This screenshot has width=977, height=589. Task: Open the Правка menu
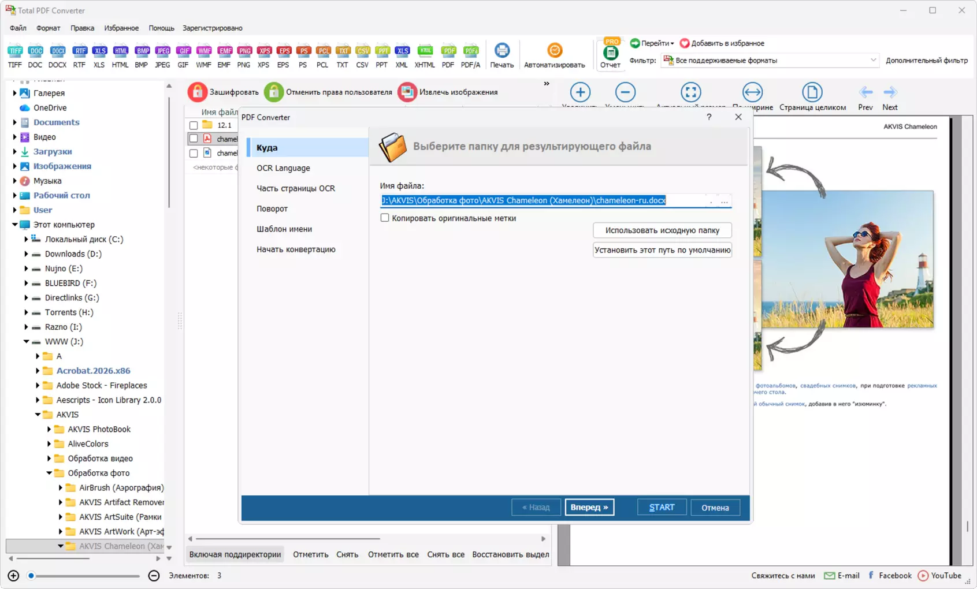(x=82, y=28)
